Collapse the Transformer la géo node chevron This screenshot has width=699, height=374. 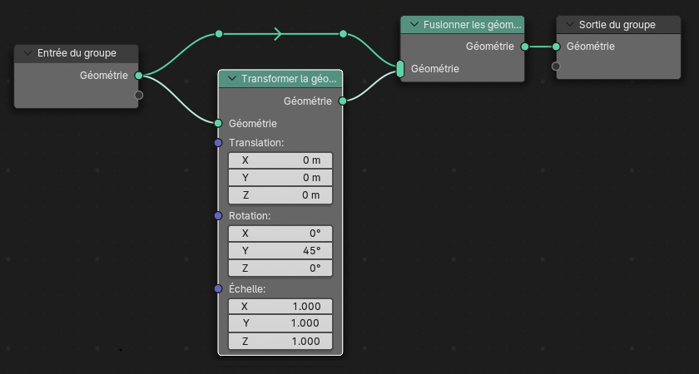point(231,79)
